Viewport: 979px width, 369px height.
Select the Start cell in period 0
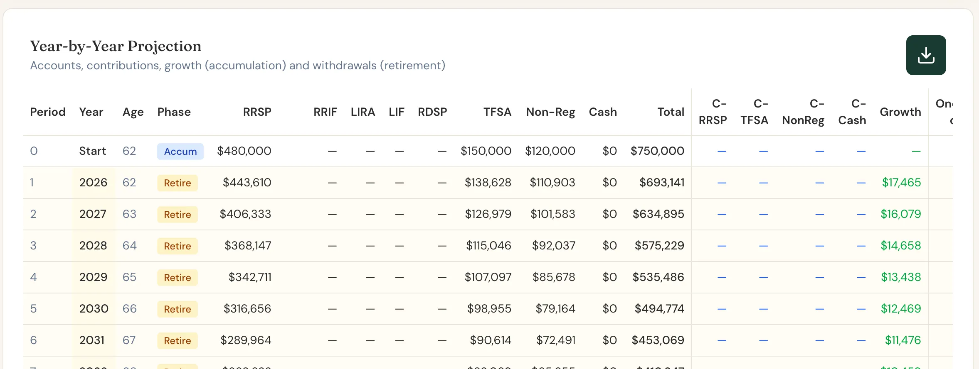point(93,151)
